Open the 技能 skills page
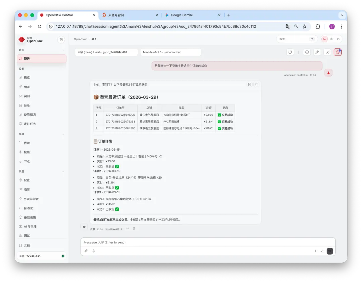Viewport: 362px width, 282px height. click(27, 152)
